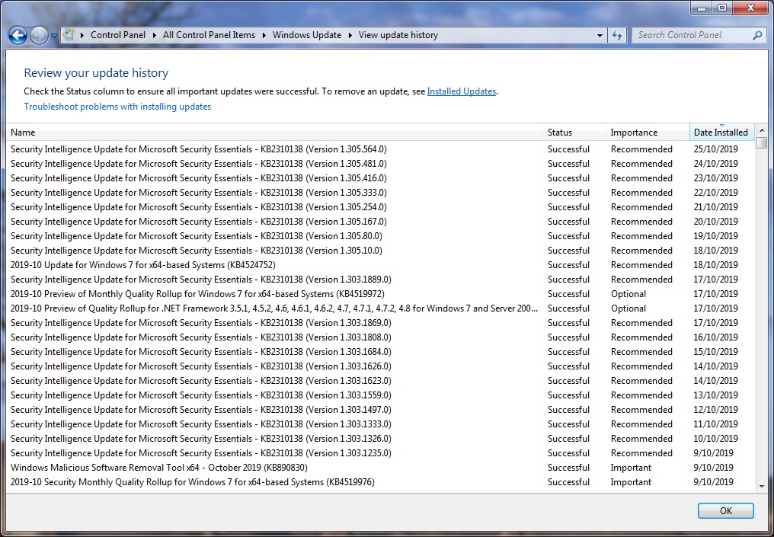Open the Installed Updates link
Screen dimensions: 774x537
coord(461,91)
